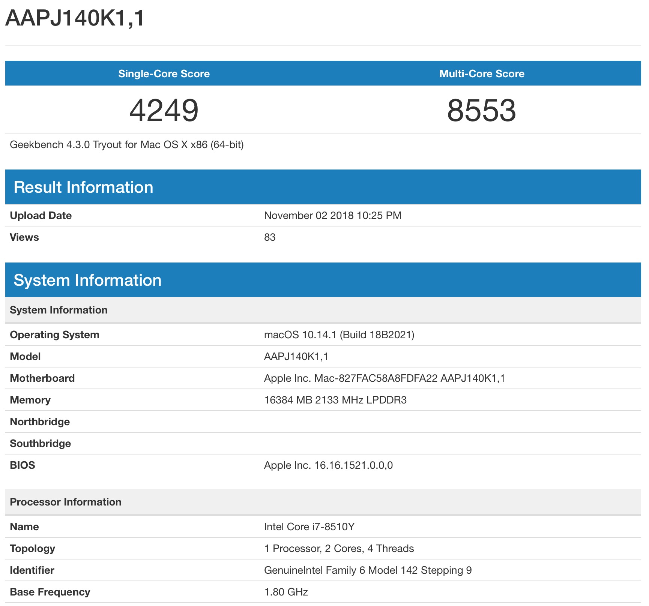The image size is (649, 606).
Task: Click the Geekbench 4.3.0 Tryout version text
Action: tap(127, 145)
